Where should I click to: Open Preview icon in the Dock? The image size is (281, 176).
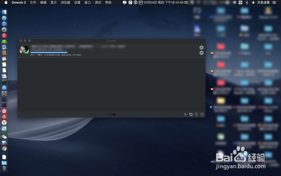tap(4, 47)
